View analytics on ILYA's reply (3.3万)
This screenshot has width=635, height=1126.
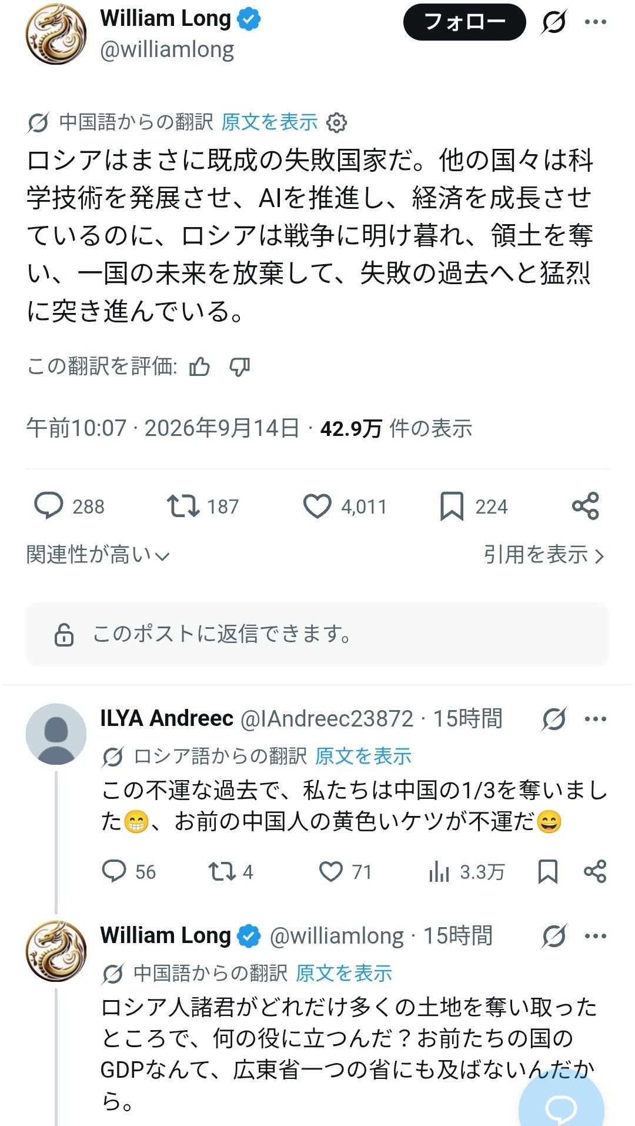tap(466, 872)
